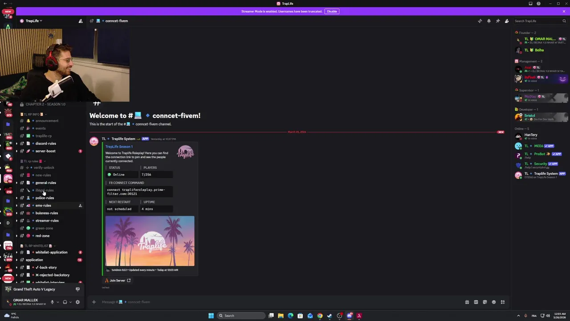Open output device options arrow beside headphones

click(x=70, y=302)
